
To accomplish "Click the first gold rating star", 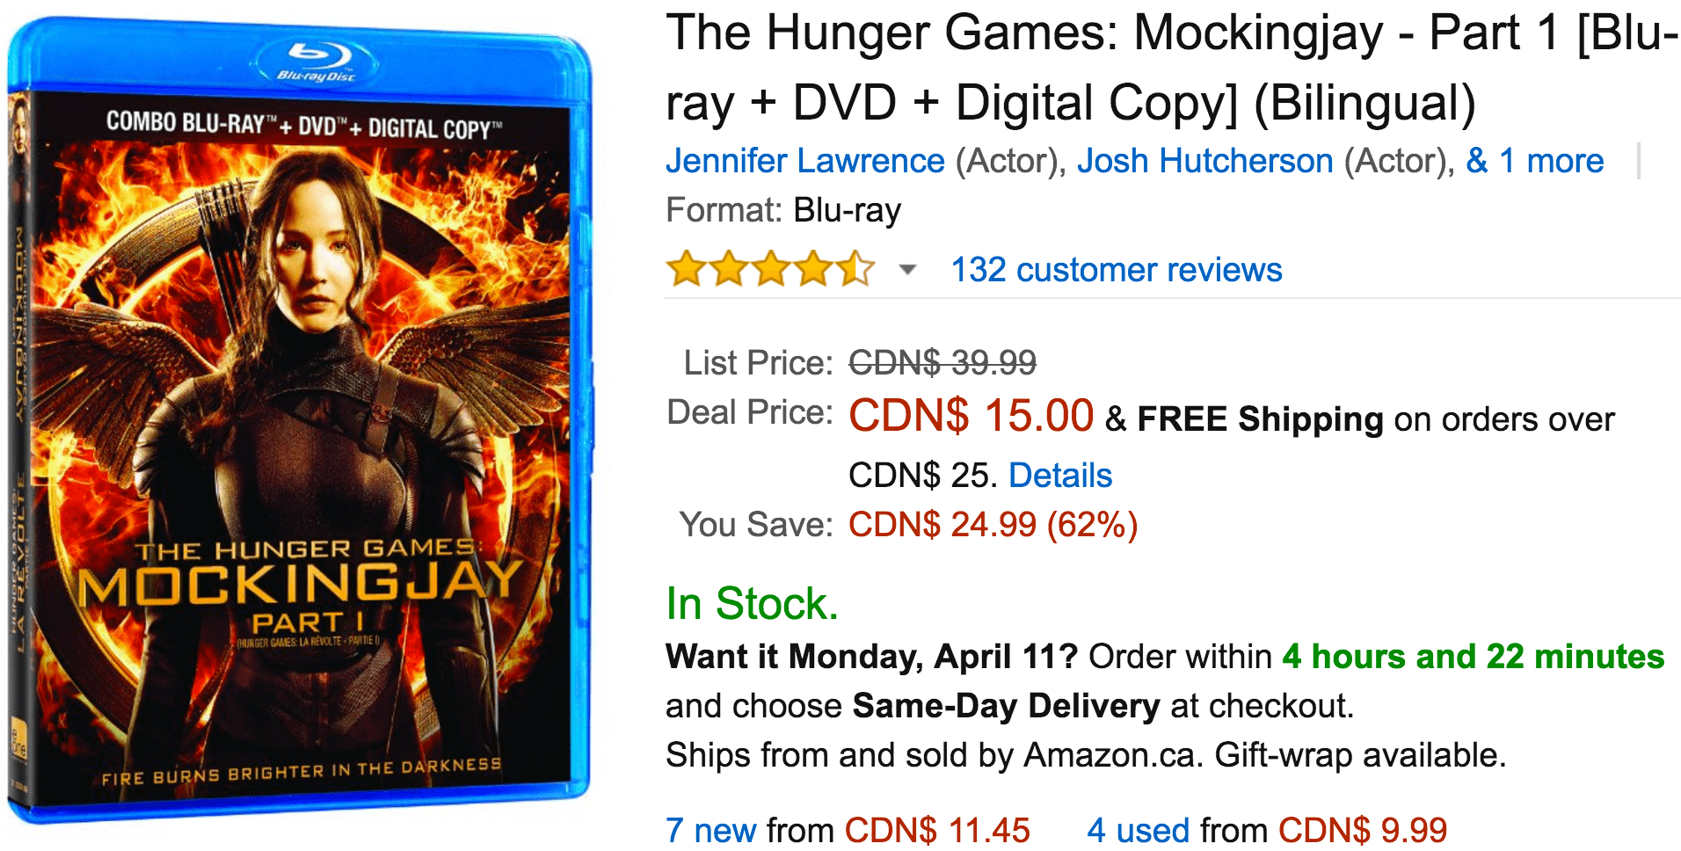I will click(687, 269).
